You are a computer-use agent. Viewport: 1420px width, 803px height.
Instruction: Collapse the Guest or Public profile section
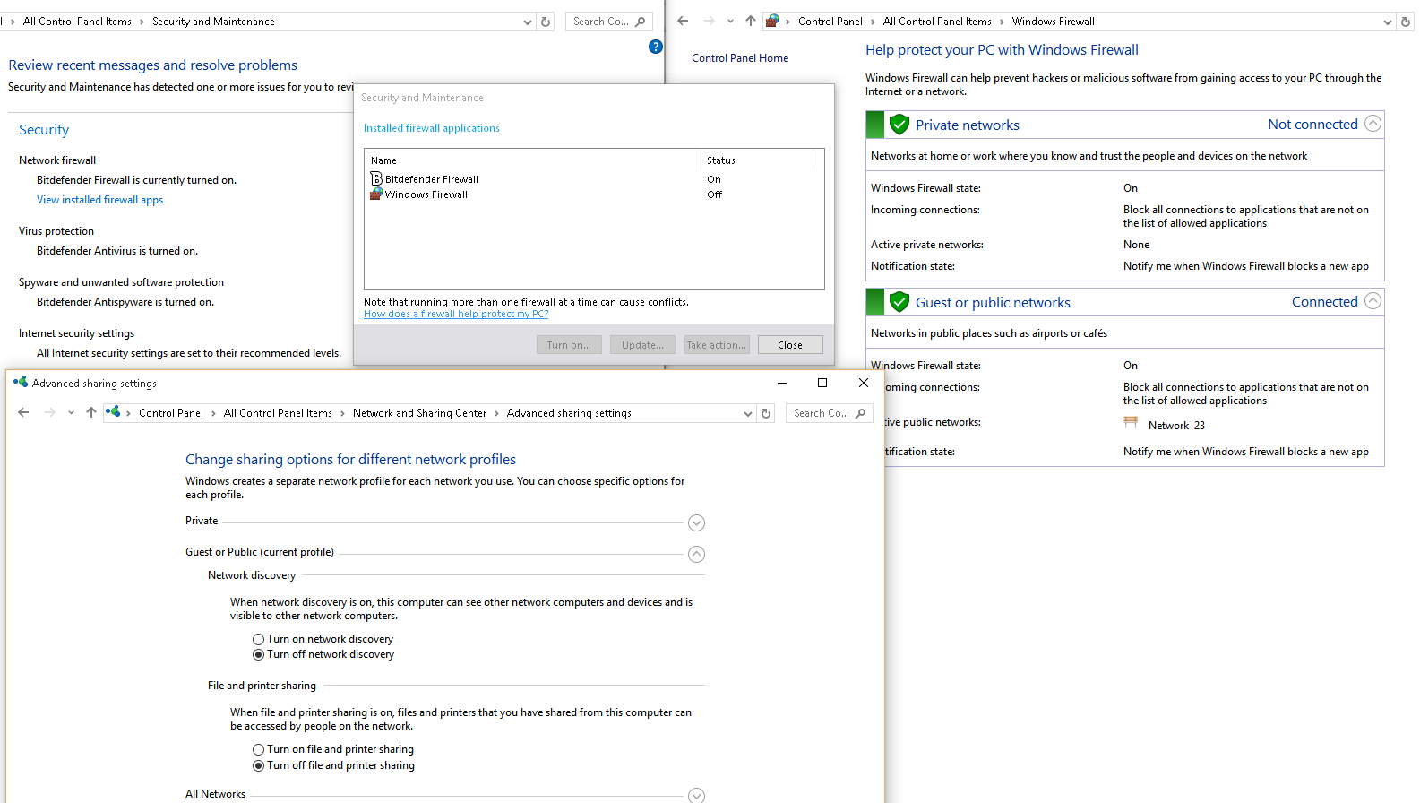click(x=696, y=554)
